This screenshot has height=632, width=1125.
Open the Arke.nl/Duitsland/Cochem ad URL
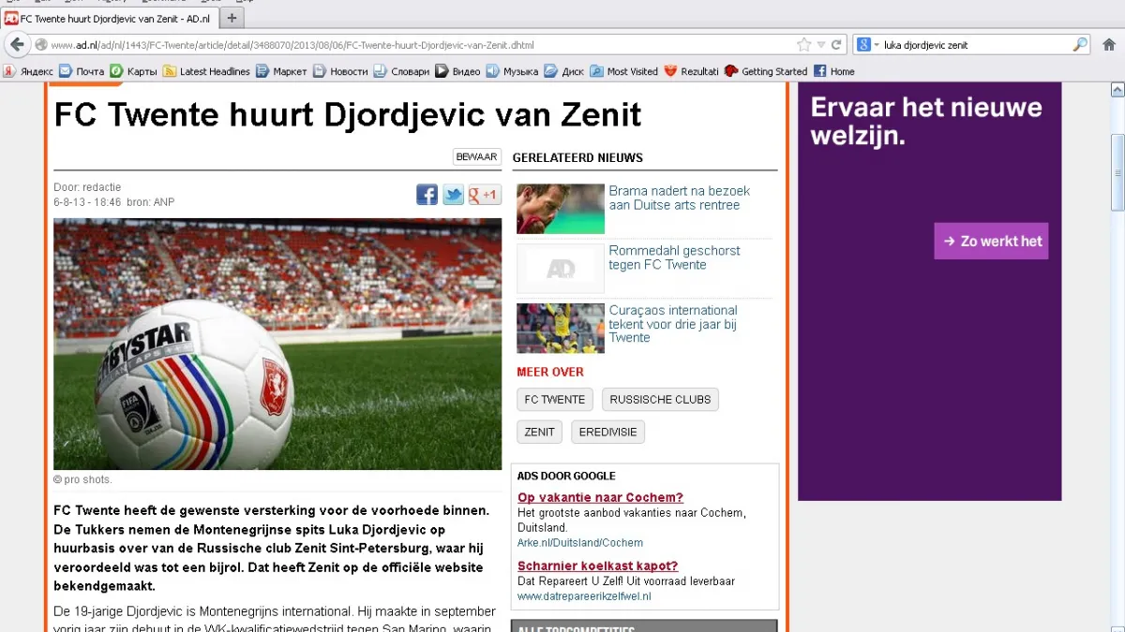[580, 543]
